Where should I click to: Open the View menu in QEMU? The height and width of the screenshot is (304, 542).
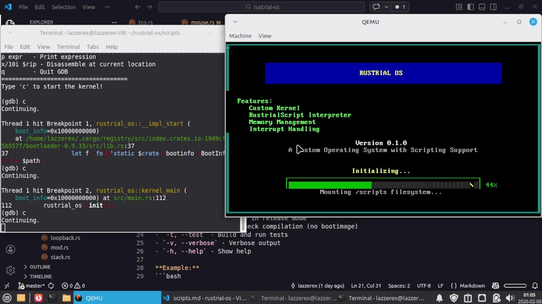click(265, 36)
